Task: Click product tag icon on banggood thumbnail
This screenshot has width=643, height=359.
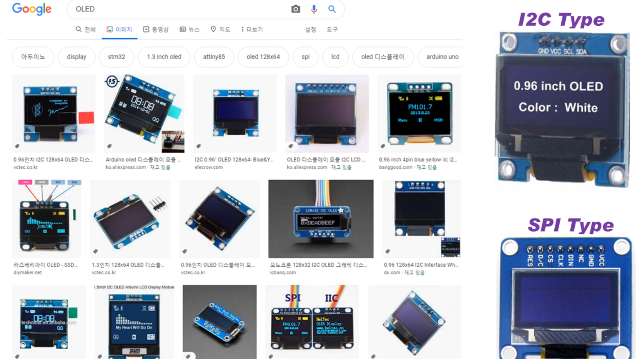Action: [x=383, y=146]
